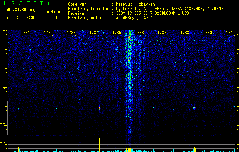
Task: Click the 1.1 kHz axis label
Action: [3, 49]
